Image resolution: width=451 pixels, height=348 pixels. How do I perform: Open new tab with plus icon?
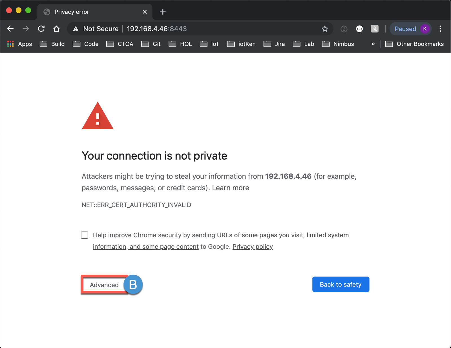click(x=163, y=12)
